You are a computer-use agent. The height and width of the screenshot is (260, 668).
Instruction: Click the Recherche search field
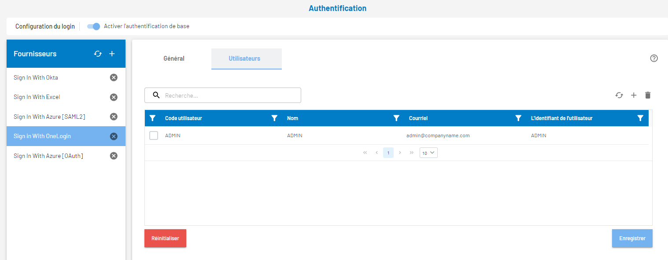[229, 95]
